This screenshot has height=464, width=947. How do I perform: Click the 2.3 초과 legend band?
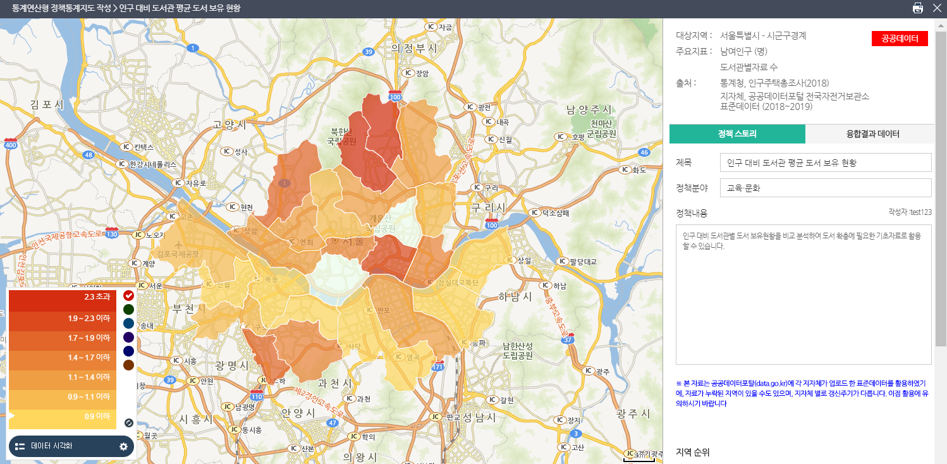63,296
